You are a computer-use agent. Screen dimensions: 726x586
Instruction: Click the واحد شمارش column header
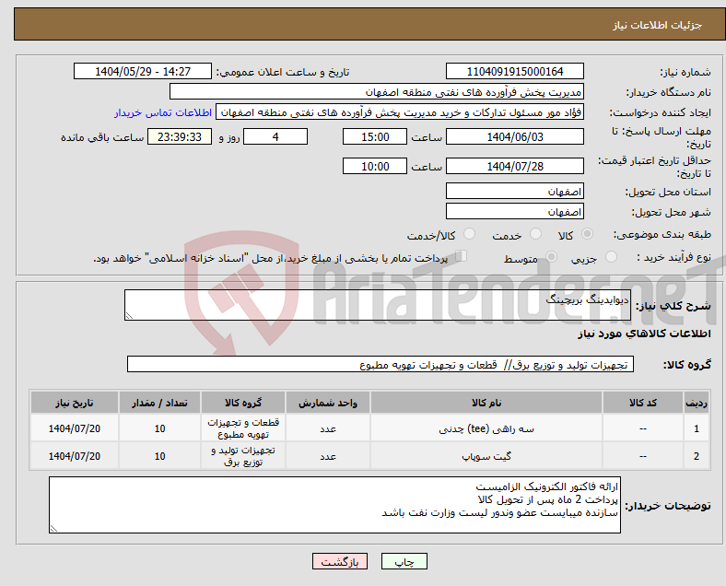[x=328, y=403]
